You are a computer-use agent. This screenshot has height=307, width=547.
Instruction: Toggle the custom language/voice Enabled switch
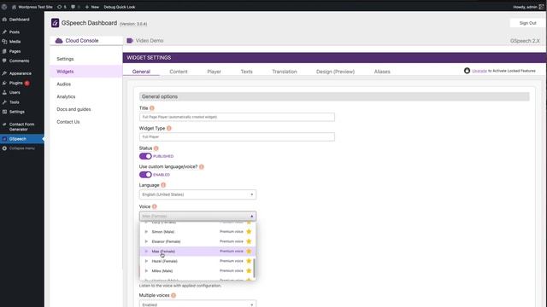coord(145,175)
